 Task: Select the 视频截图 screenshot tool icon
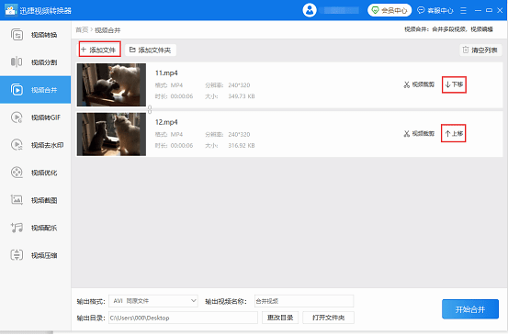pyautogui.click(x=17, y=200)
